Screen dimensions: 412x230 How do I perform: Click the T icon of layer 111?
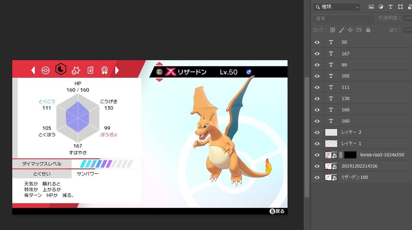pyautogui.click(x=331, y=87)
